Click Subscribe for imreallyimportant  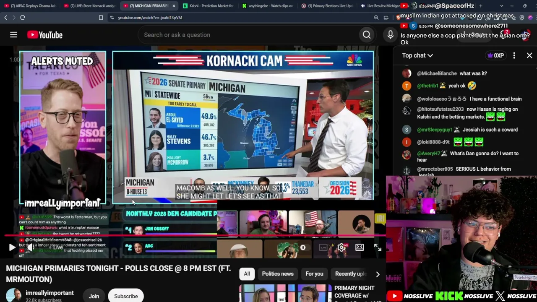pos(126,296)
